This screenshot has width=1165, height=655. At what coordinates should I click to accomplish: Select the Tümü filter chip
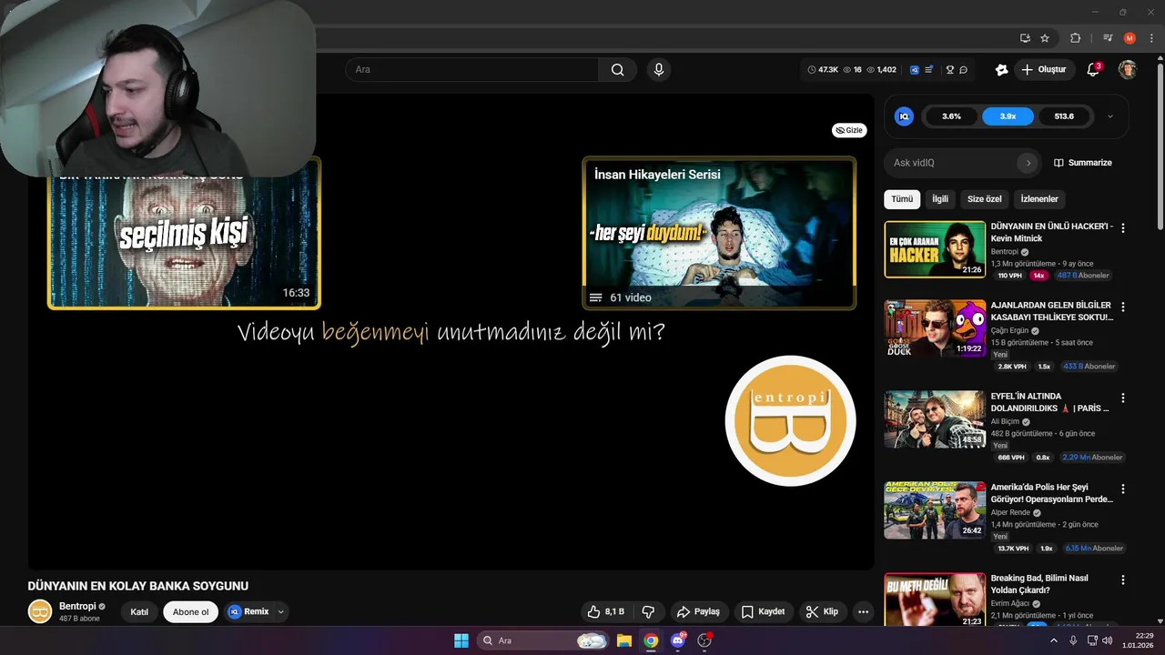coord(902,199)
